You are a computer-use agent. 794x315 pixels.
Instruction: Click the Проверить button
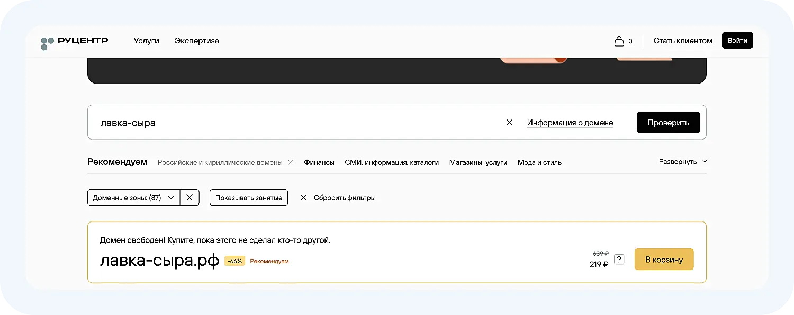(668, 122)
